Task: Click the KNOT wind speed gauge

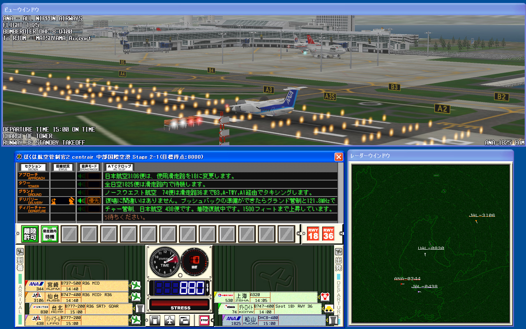Action: pyautogui.click(x=195, y=262)
